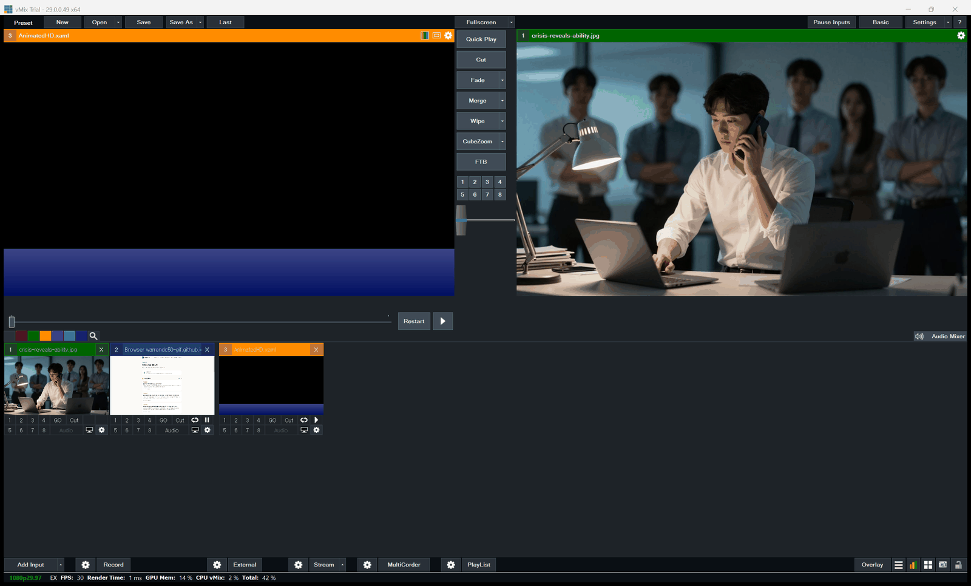Open the Add Input dropdown arrow
The width and height of the screenshot is (971, 586).
pyautogui.click(x=61, y=565)
